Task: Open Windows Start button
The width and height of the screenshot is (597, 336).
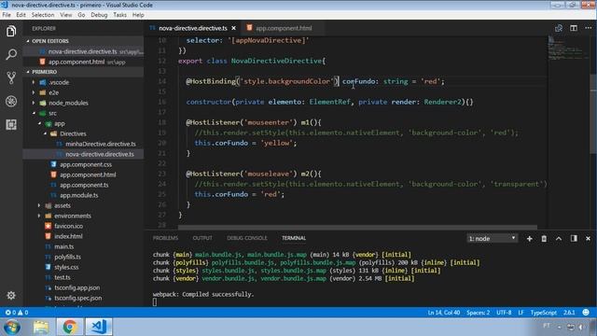Action: click(x=12, y=327)
